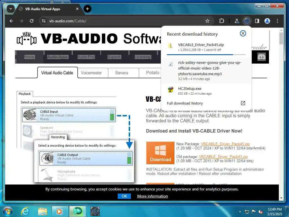Screen dimensions: 289x217
Task: Download VBCABLE_Driver_Pack45.zip link on page
Action: 225,144
